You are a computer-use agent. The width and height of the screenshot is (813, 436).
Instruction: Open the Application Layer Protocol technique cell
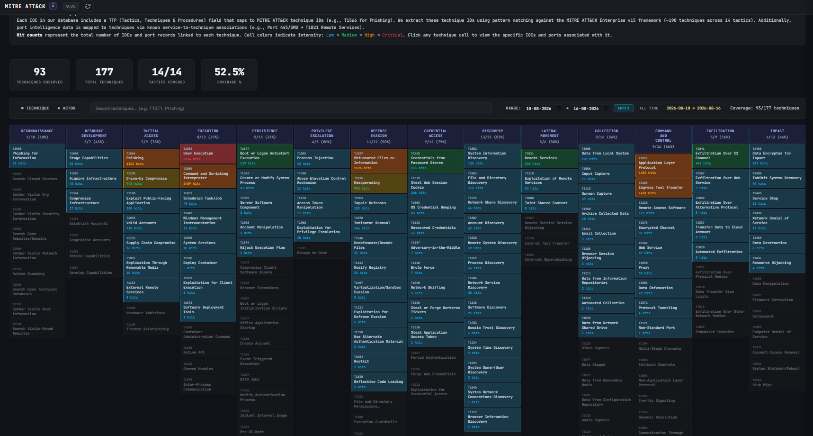663,165
